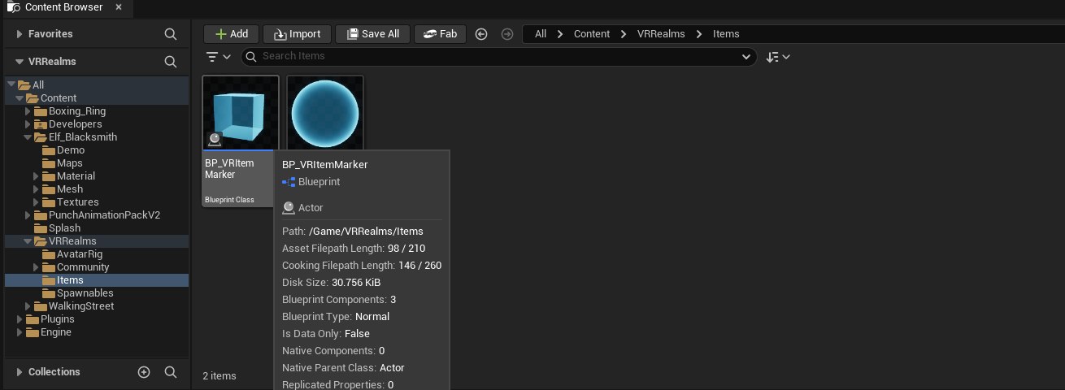
Task: Search the VRRealms source tree
Action: (x=171, y=62)
